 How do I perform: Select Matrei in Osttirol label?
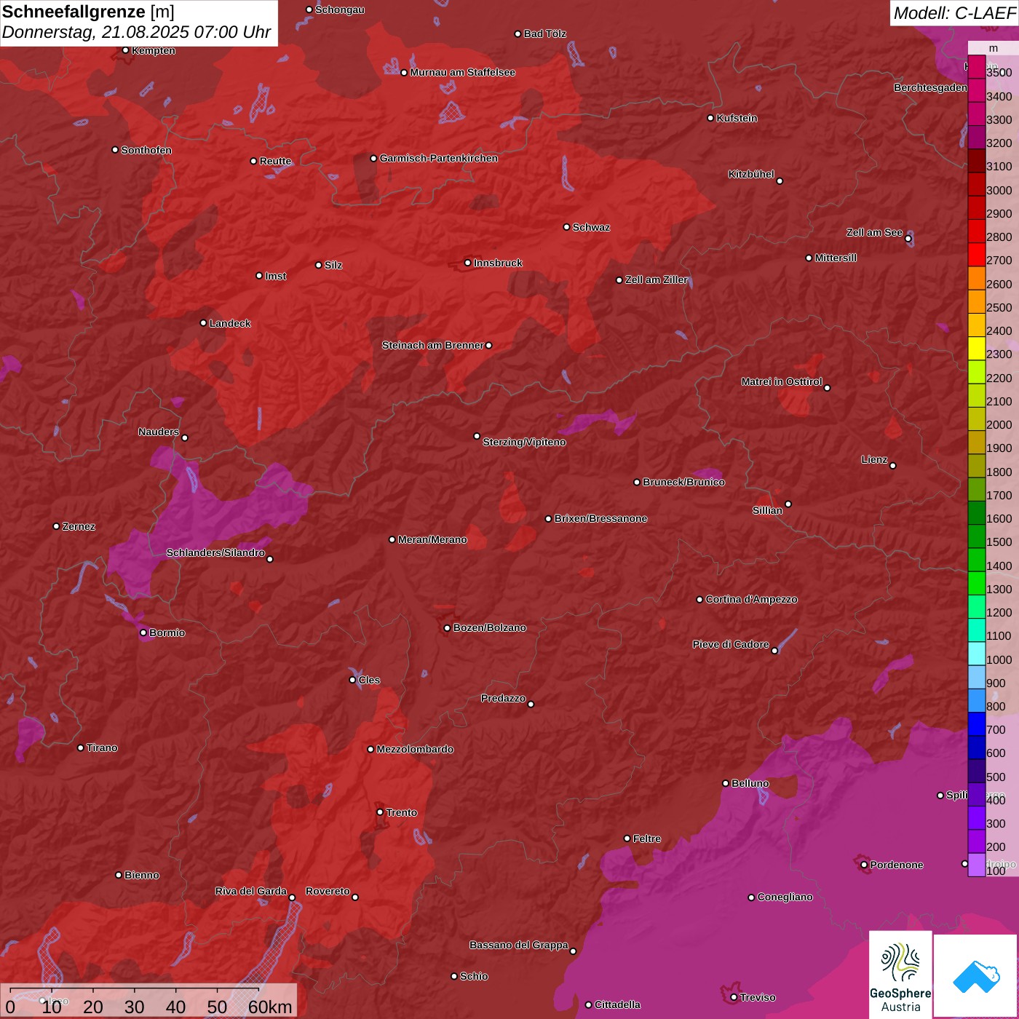click(782, 382)
